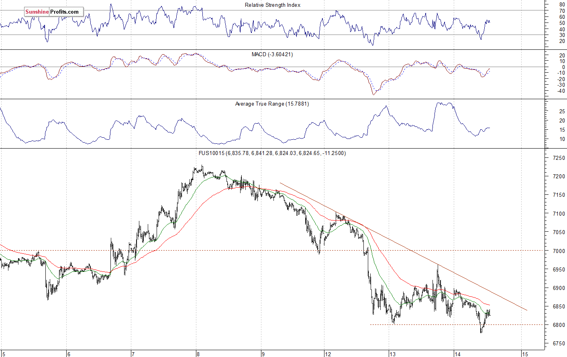Click the 6800 price axis label
Screen dimensions: 567x357
point(559,325)
